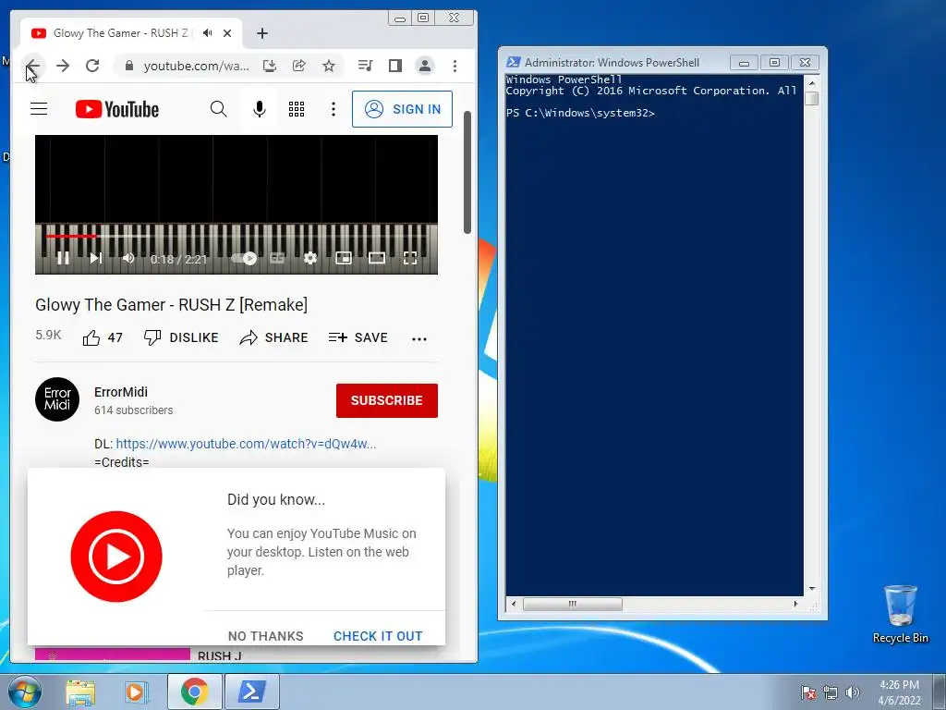Open Action Center flag icon
The image size is (946, 710).
(808, 692)
